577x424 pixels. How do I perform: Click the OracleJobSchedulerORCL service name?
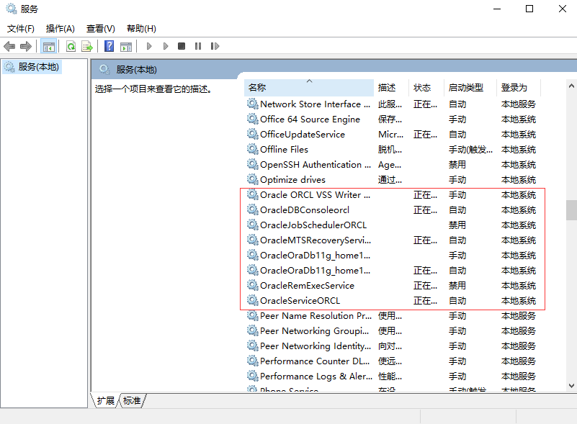point(313,225)
